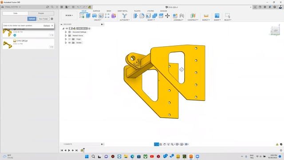Open Microsoft Edge from taskbar
The image size is (284, 160).
tap(132, 156)
